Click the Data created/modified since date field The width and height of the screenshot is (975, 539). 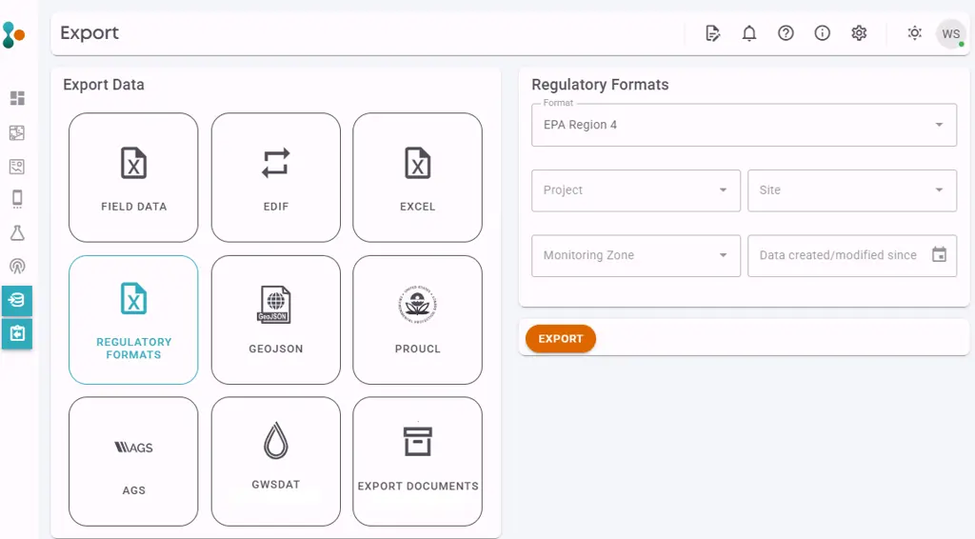(x=838, y=255)
